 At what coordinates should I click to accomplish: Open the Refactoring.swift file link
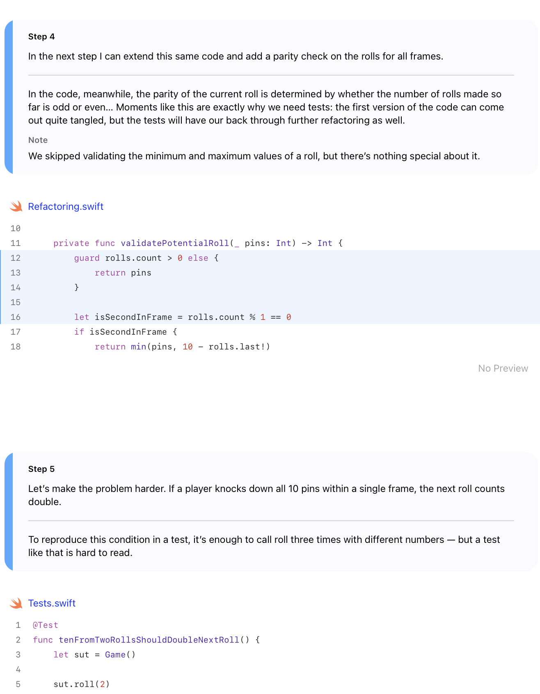point(66,207)
